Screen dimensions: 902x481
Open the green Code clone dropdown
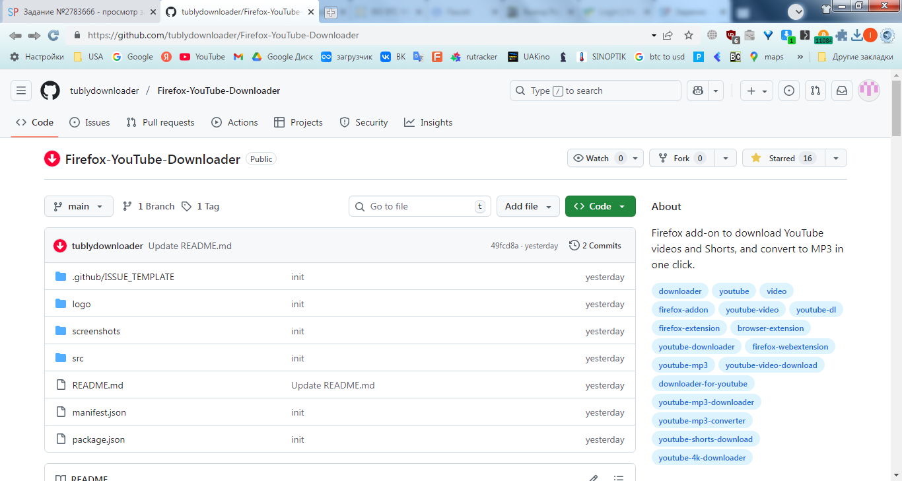pyautogui.click(x=600, y=206)
